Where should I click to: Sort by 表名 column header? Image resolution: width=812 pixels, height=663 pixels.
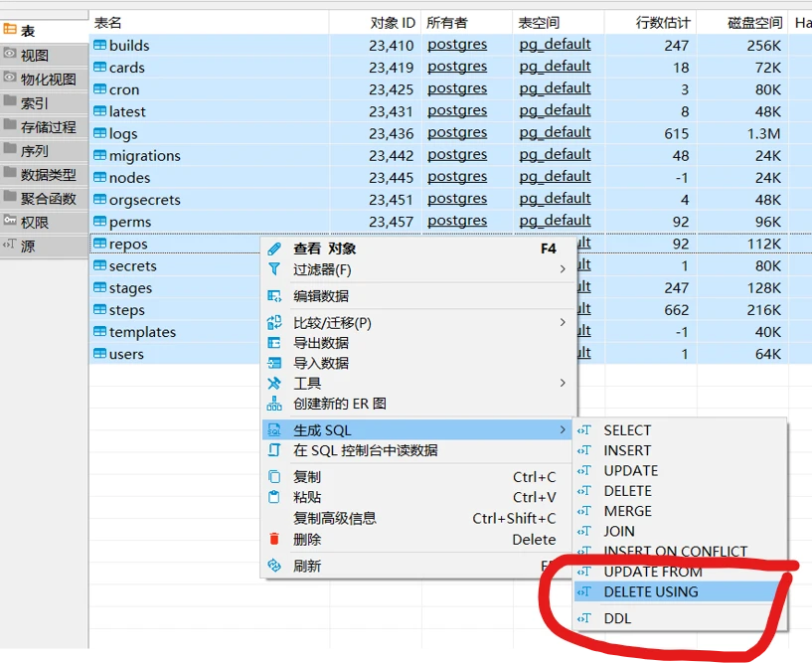pos(209,23)
